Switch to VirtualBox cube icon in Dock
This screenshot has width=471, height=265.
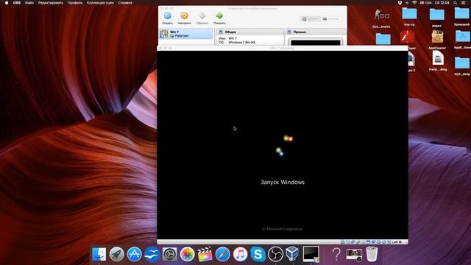coord(292,254)
